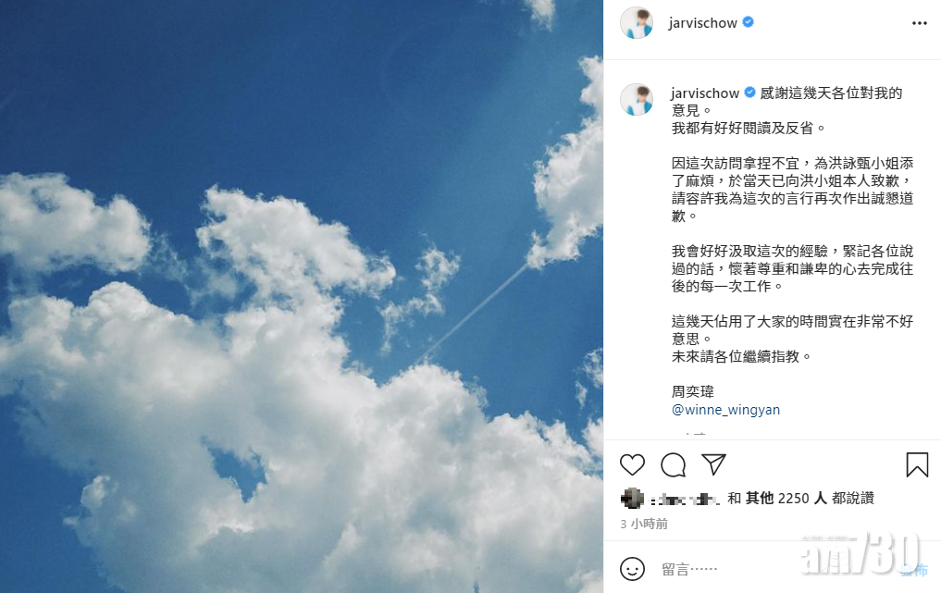This screenshot has height=593, width=941.
Task: Click the header jarvischow profile avatar
Action: 637,23
